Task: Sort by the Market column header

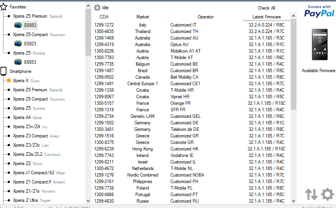Action: click(x=143, y=17)
